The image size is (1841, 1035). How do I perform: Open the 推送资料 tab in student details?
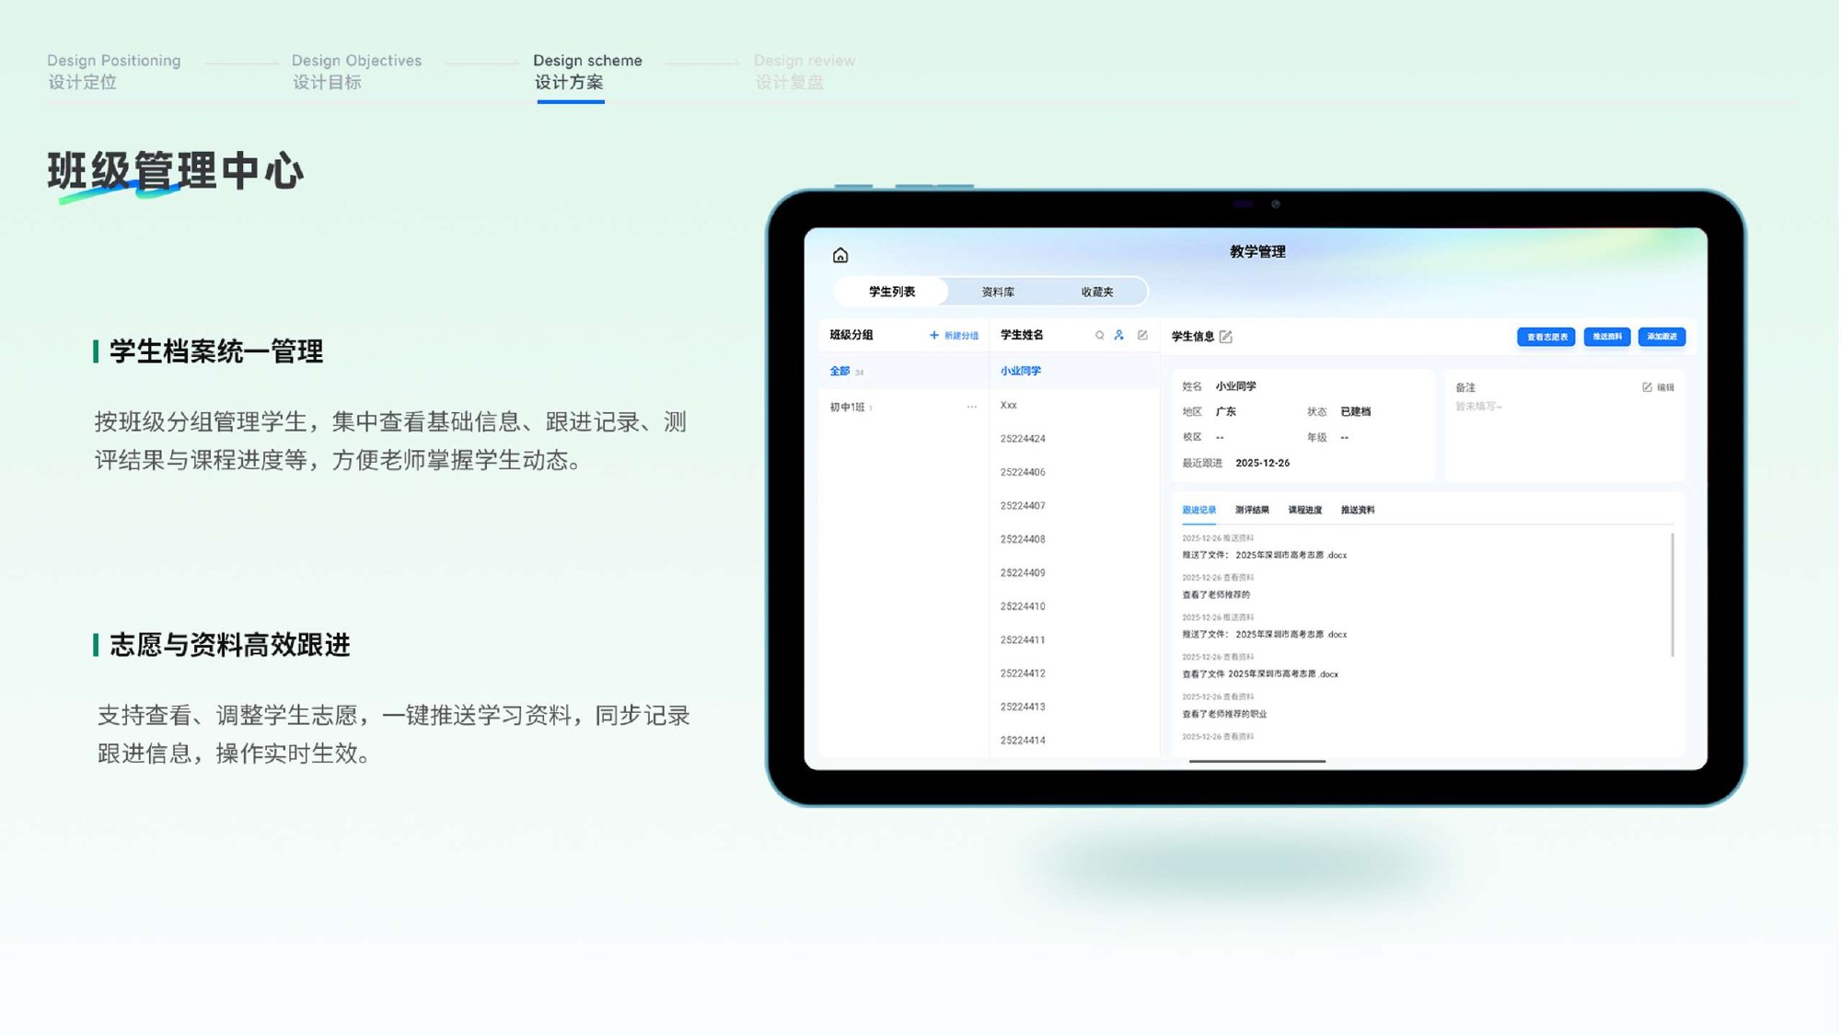(x=1358, y=510)
